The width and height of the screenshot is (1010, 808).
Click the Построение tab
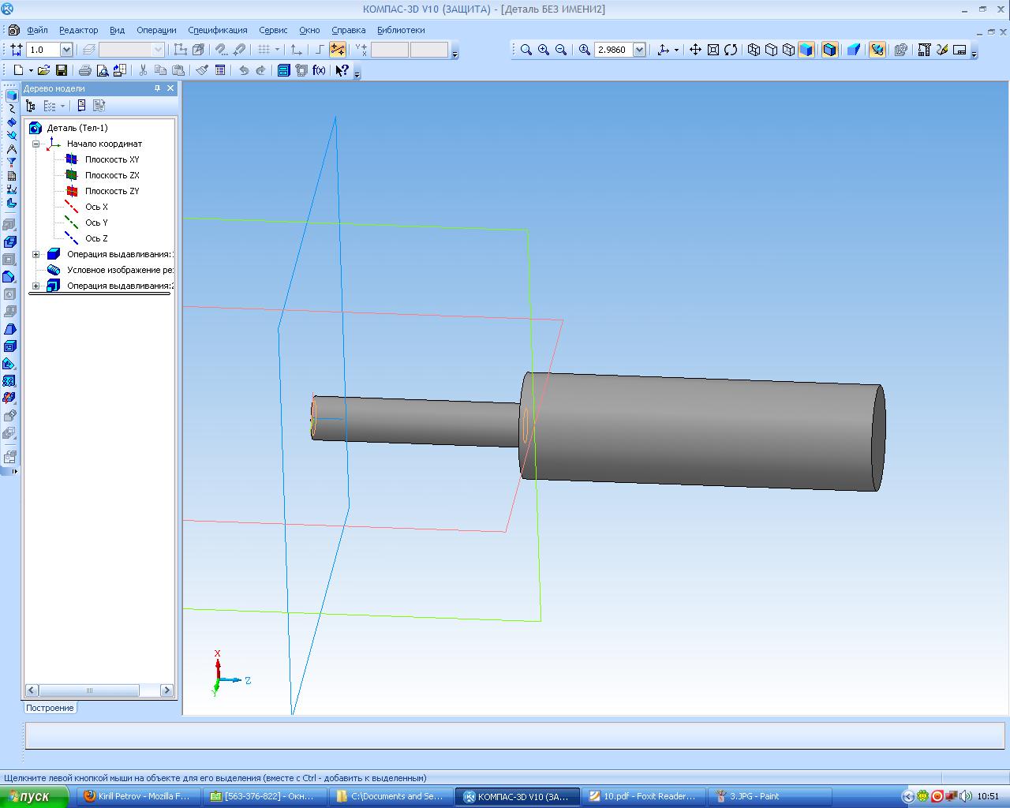coord(50,708)
